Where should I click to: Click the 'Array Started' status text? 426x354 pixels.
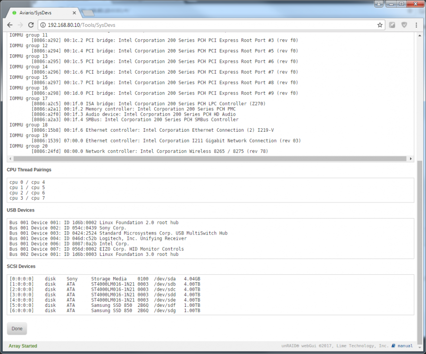(23, 346)
